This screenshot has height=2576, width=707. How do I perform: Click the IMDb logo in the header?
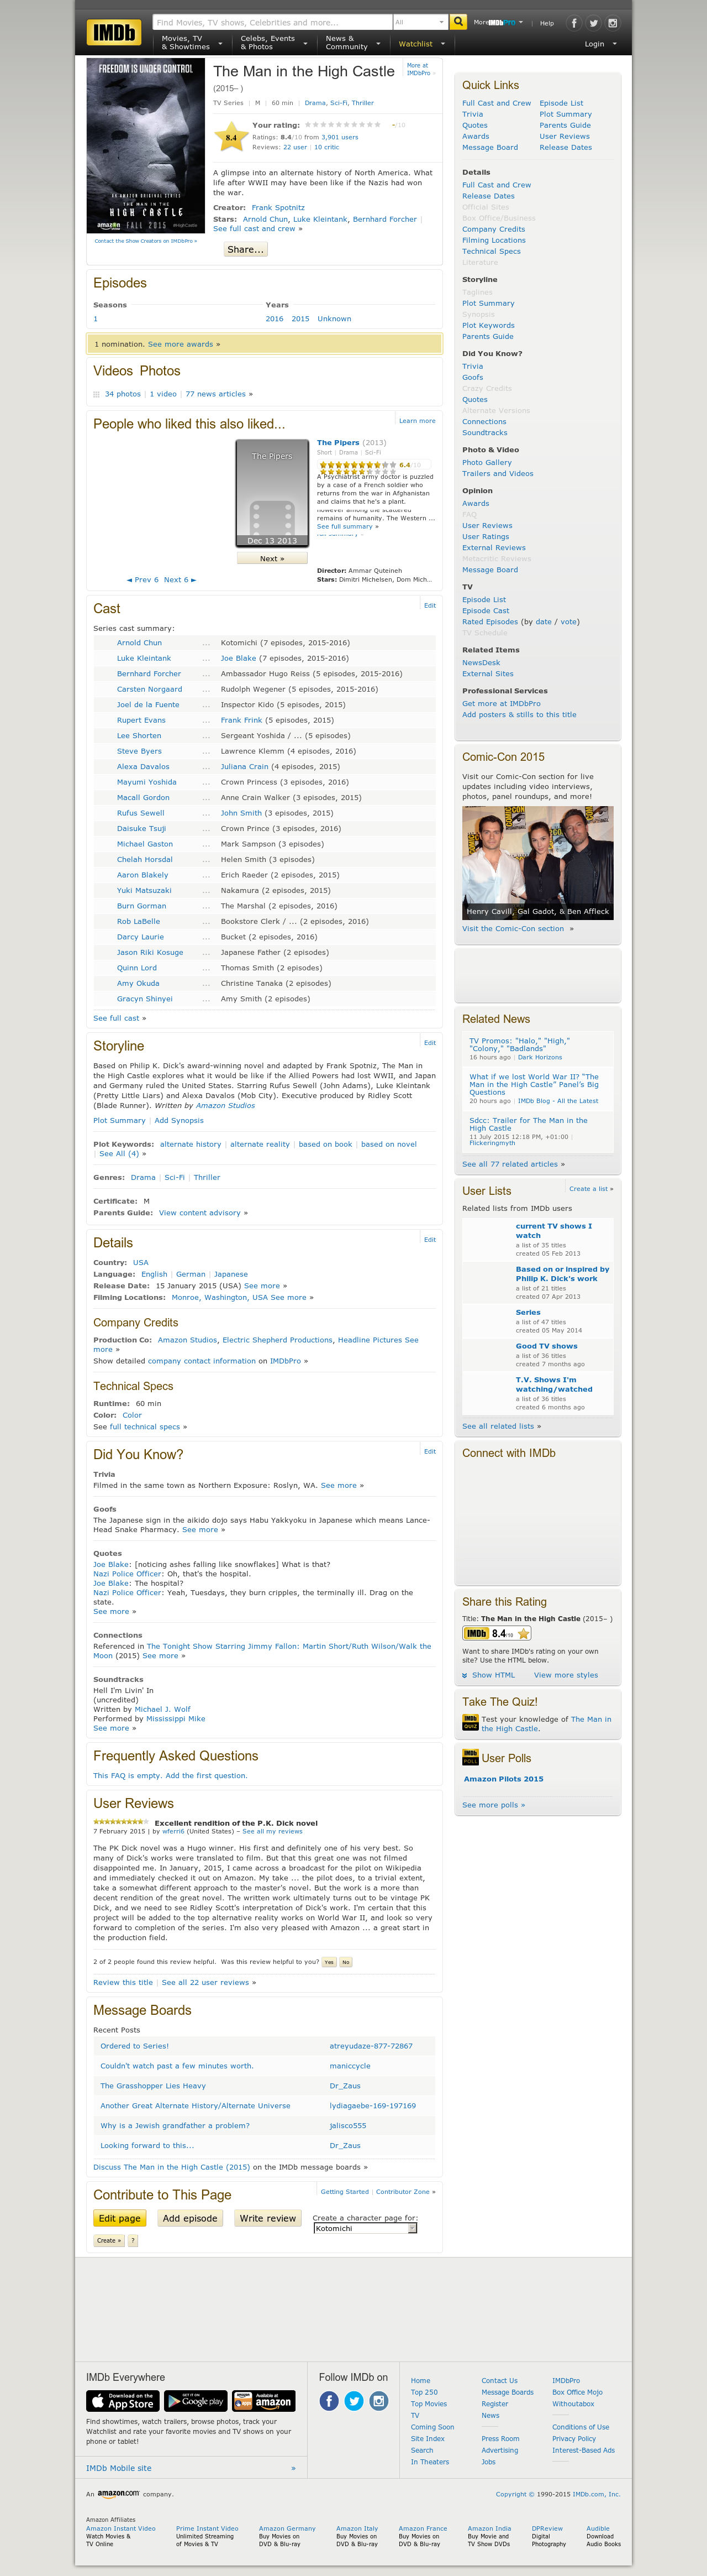click(114, 32)
